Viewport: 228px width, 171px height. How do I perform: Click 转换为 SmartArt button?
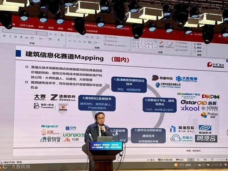pos(116,45)
